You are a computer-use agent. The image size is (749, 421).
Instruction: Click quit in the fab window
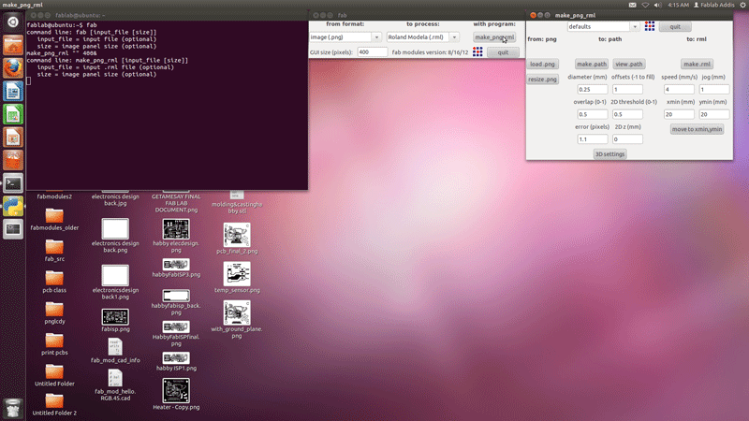503,52
